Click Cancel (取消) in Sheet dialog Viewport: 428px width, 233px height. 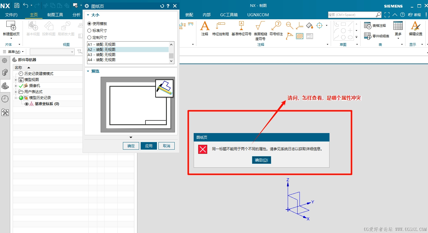(167, 146)
